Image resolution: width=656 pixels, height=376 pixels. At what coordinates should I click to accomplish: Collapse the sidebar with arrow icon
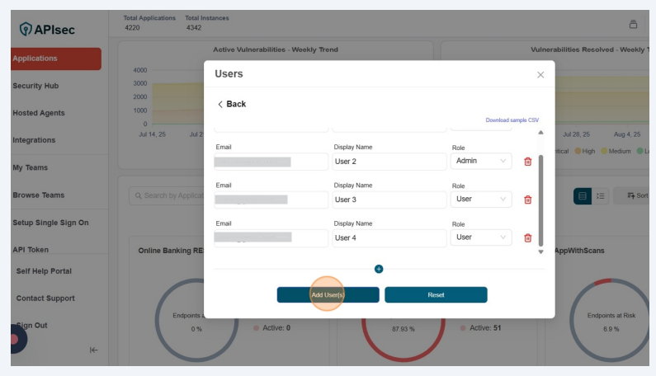[x=94, y=350]
